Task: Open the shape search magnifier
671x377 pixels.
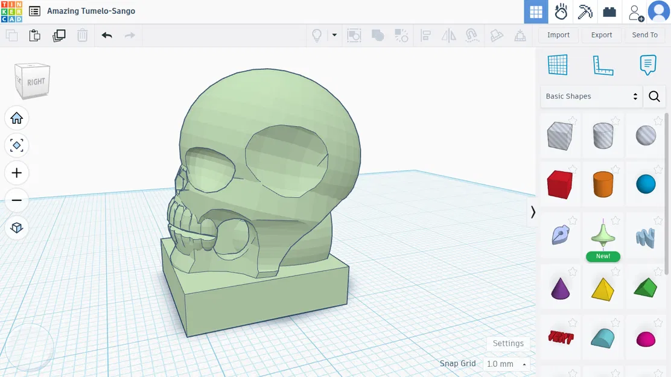Action: pos(654,96)
